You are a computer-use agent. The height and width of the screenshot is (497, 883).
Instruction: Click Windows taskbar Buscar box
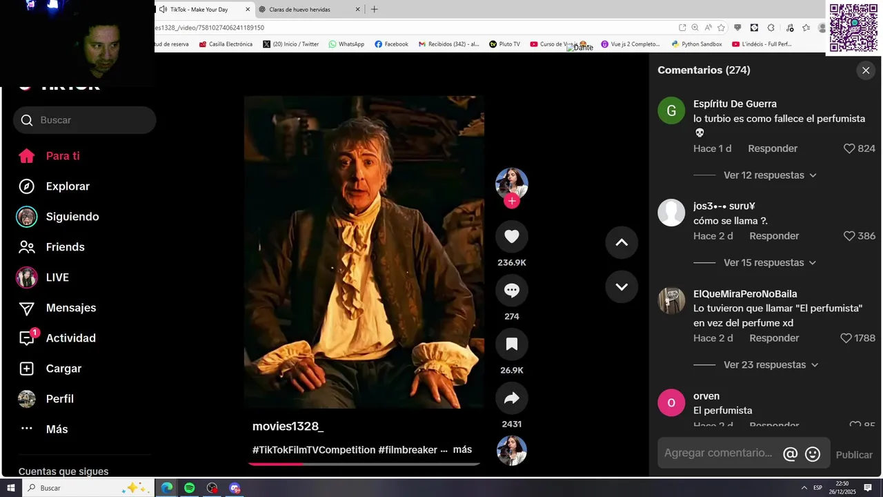pyautogui.click(x=88, y=488)
